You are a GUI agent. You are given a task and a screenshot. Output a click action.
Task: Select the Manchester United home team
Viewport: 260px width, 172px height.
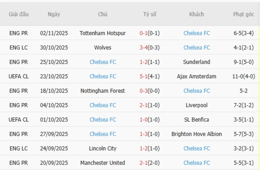tap(103, 163)
